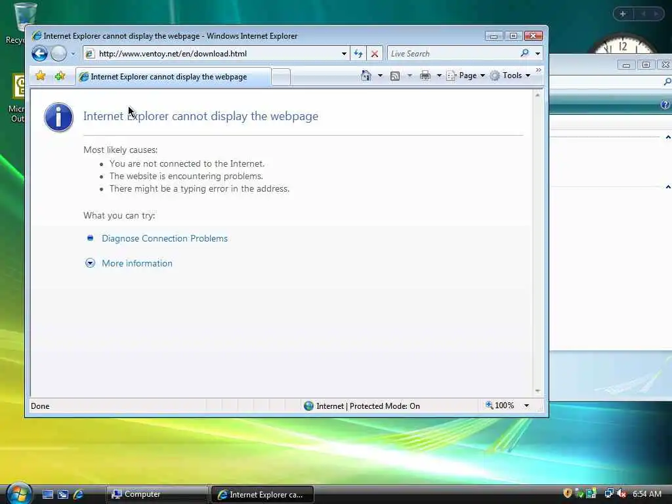Click the sidebar add gadget plus button
The image size is (672, 504).
coord(623,14)
